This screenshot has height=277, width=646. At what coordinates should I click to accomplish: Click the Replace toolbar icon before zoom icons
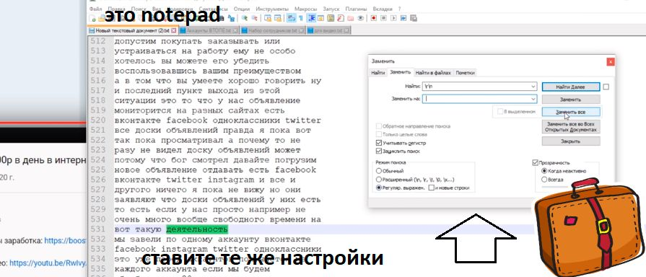(x=231, y=18)
